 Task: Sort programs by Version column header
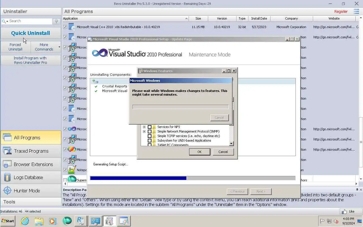tap(222, 18)
